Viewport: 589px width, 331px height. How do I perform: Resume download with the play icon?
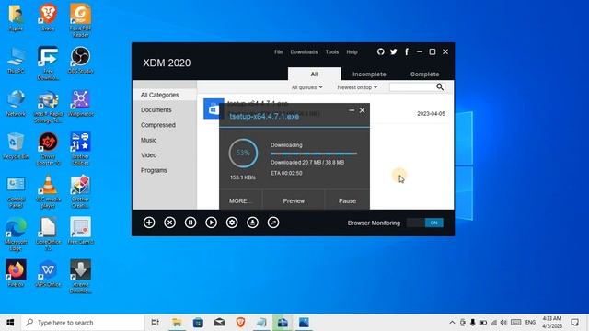(211, 223)
